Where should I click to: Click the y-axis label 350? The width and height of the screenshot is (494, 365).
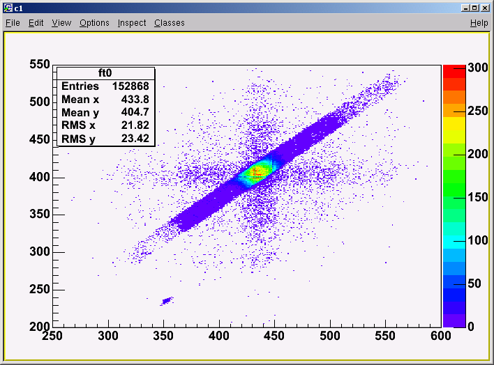[40, 215]
